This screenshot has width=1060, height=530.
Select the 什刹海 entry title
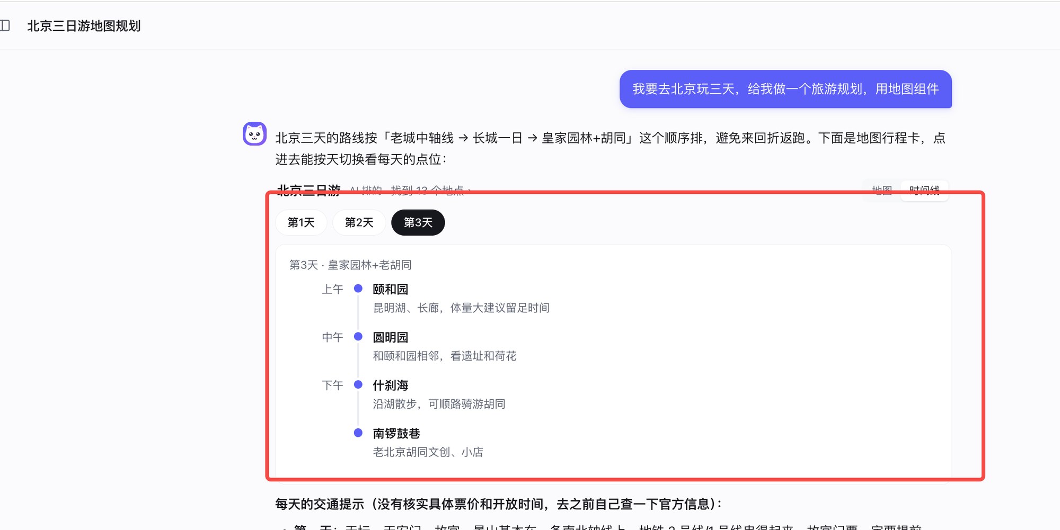391,385
